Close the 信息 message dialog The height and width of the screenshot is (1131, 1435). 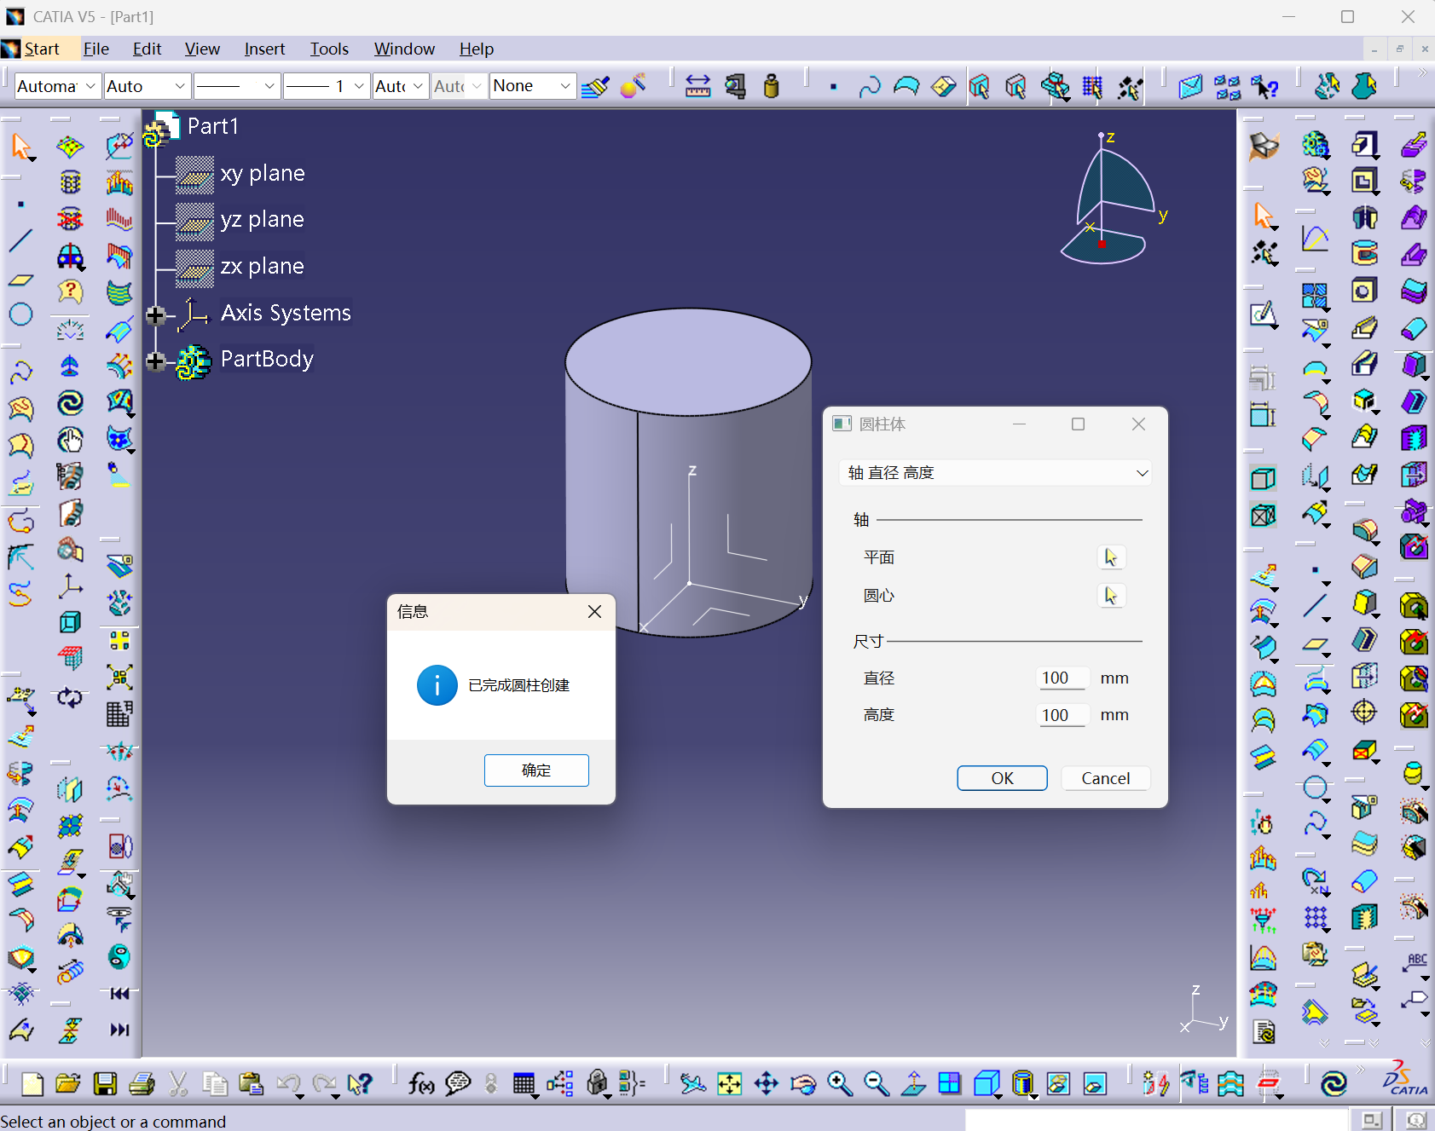[x=595, y=612]
